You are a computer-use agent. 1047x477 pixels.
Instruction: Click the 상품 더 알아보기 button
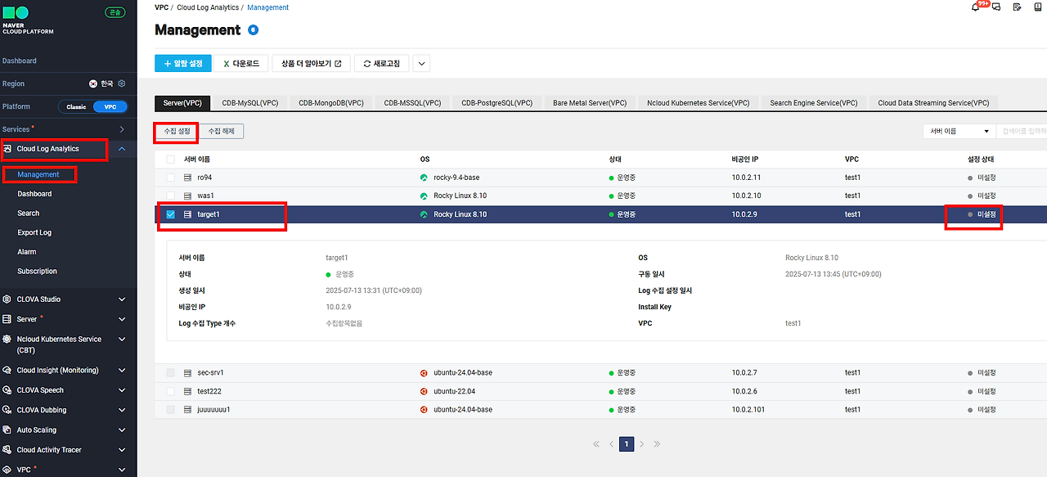click(x=312, y=63)
